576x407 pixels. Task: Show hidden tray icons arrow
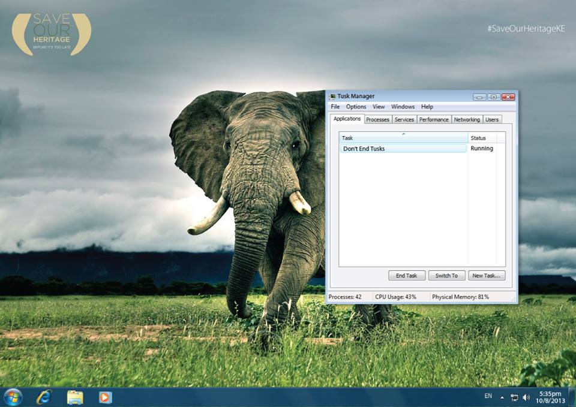pyautogui.click(x=502, y=397)
